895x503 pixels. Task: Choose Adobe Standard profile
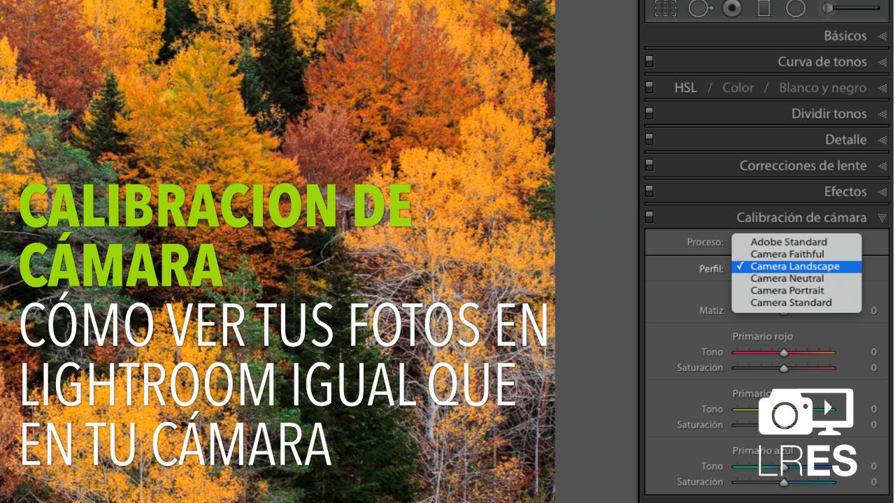(x=796, y=242)
